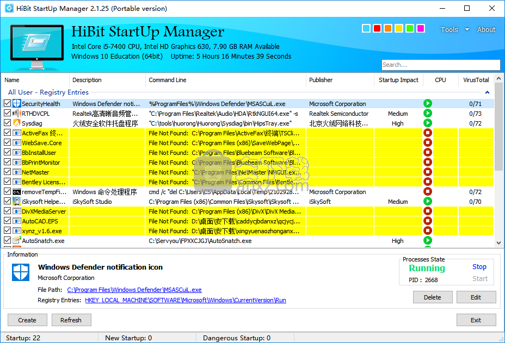Disable the Sysdiag startup checkbox
This screenshot has width=505, height=343.
coord(8,123)
